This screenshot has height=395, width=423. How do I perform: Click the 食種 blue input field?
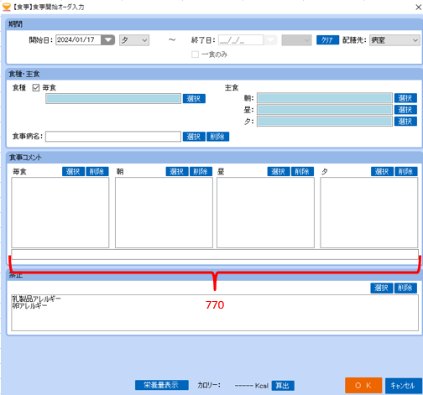[113, 98]
